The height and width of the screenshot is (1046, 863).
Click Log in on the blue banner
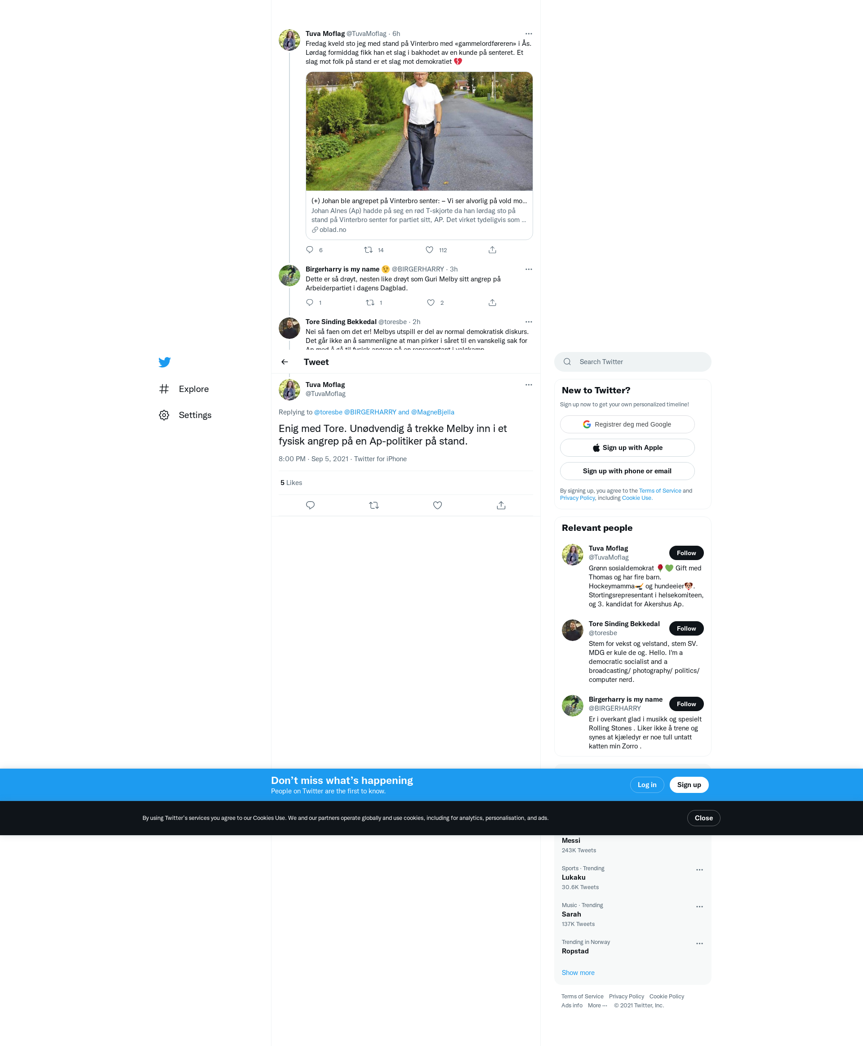pos(647,784)
